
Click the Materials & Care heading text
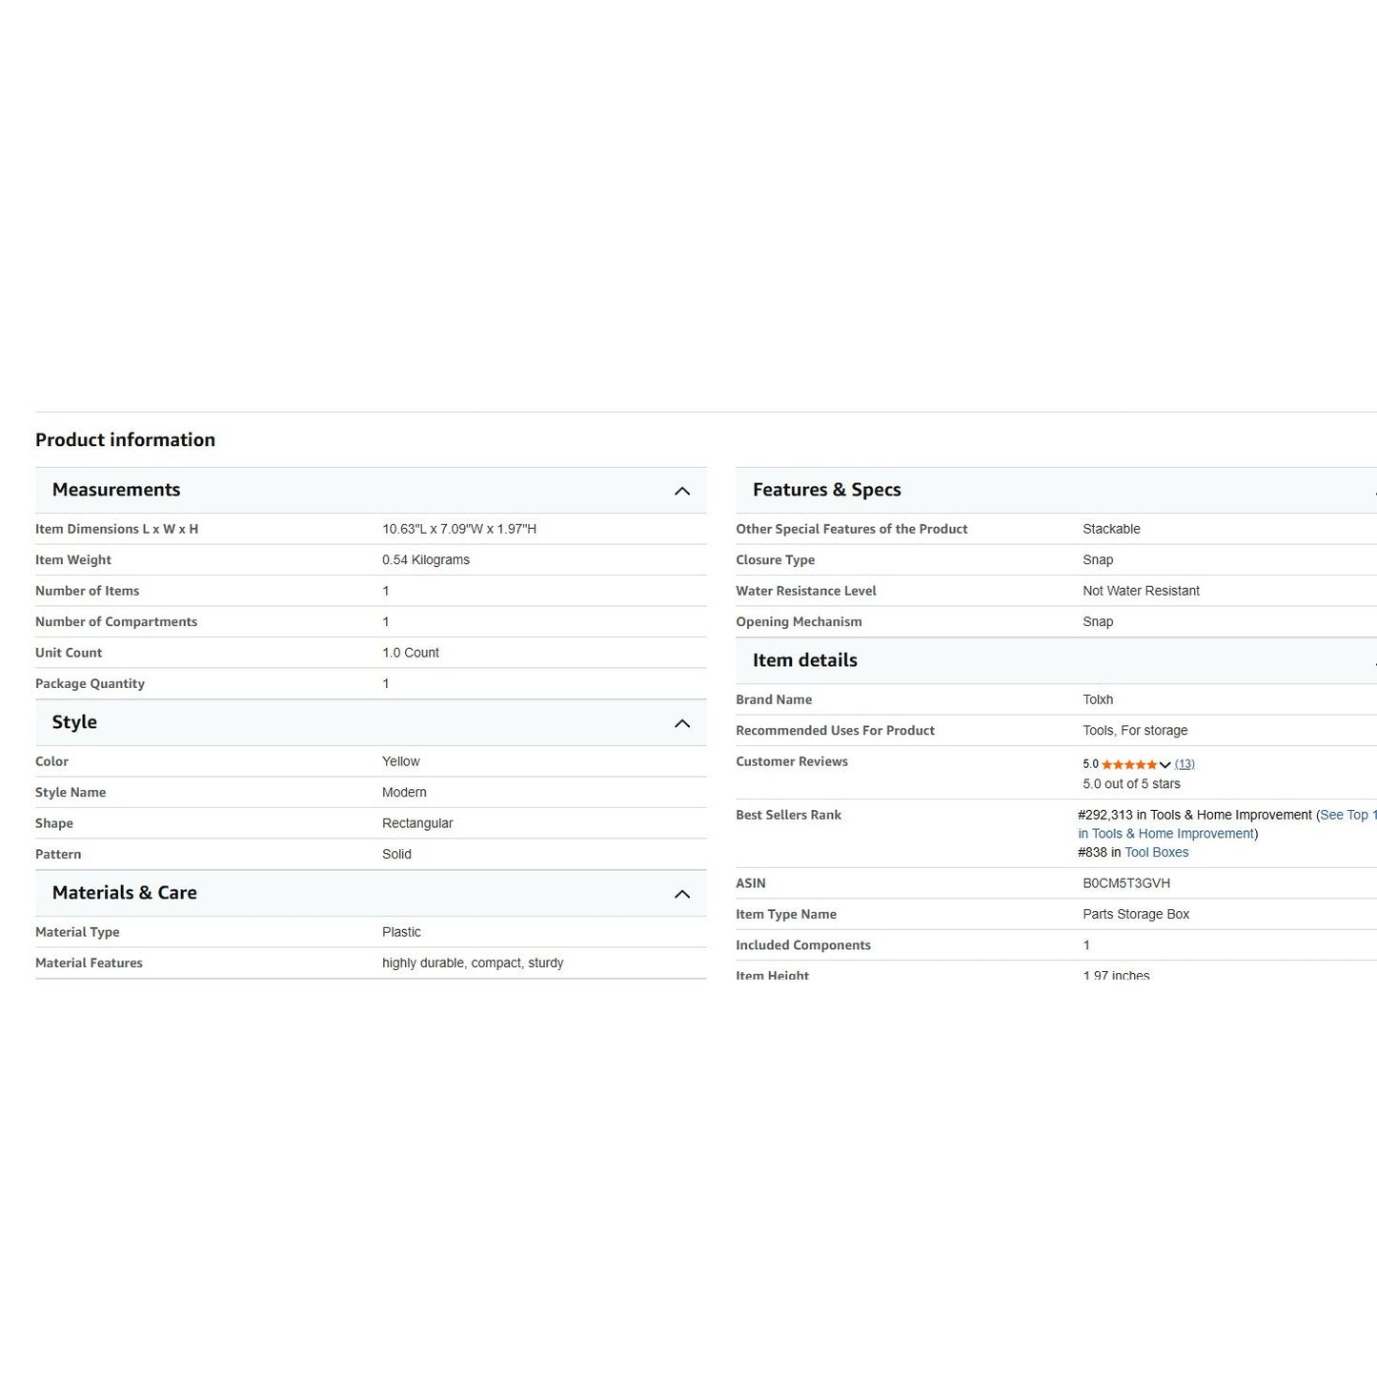(124, 893)
